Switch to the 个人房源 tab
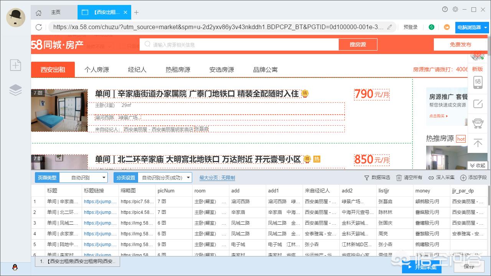 pyautogui.click(x=97, y=70)
